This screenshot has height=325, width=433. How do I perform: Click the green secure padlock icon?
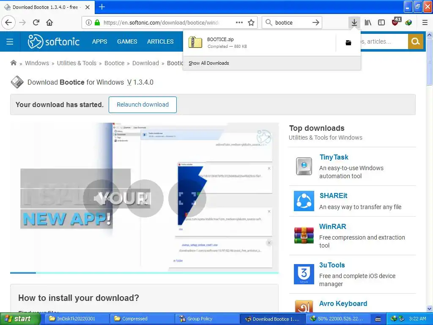97,22
